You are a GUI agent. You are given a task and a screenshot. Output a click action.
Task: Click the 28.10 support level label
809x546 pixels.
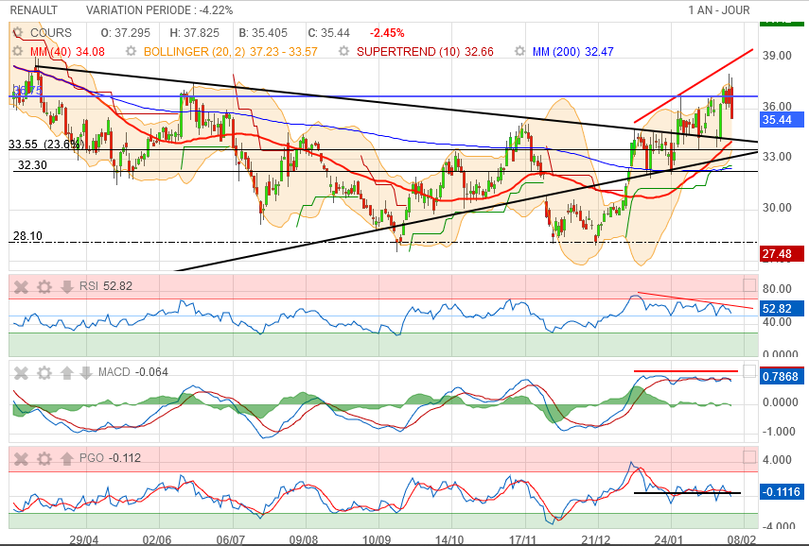27,236
